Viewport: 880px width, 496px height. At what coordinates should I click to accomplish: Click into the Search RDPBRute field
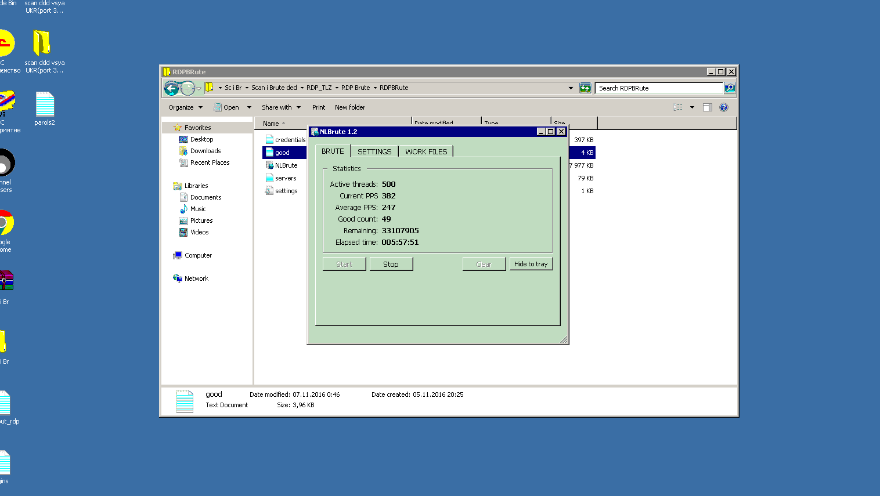[659, 88]
